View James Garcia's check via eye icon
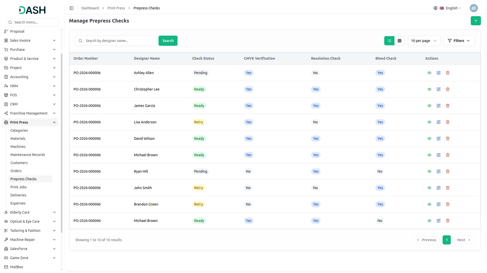 (x=429, y=106)
